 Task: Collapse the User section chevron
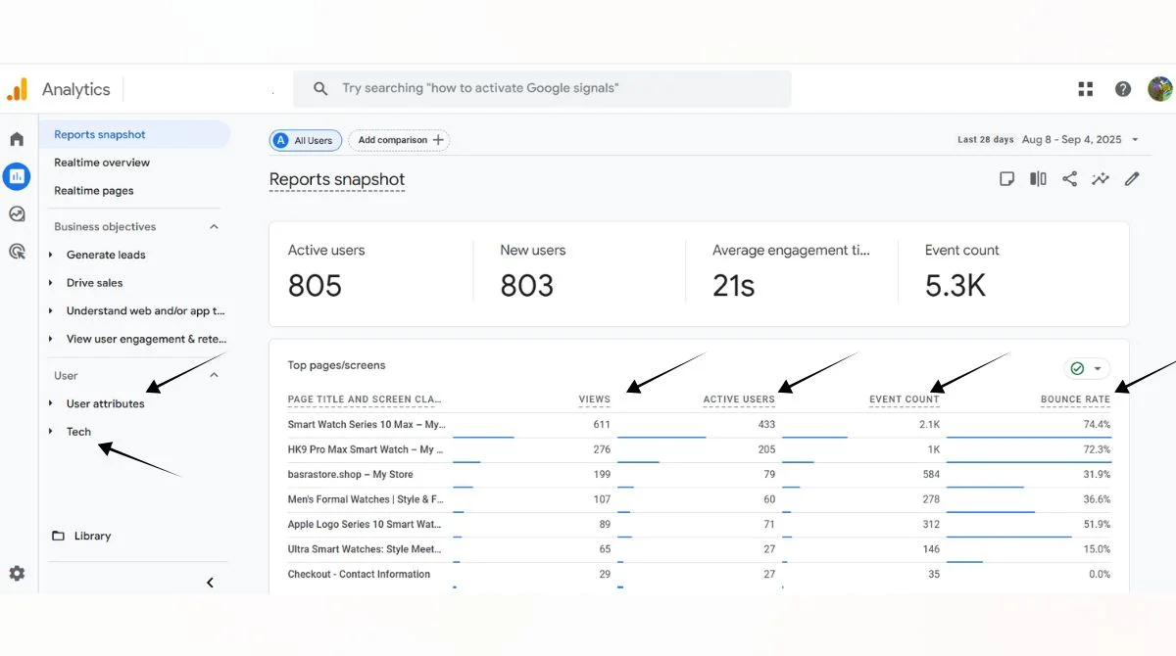click(x=214, y=375)
